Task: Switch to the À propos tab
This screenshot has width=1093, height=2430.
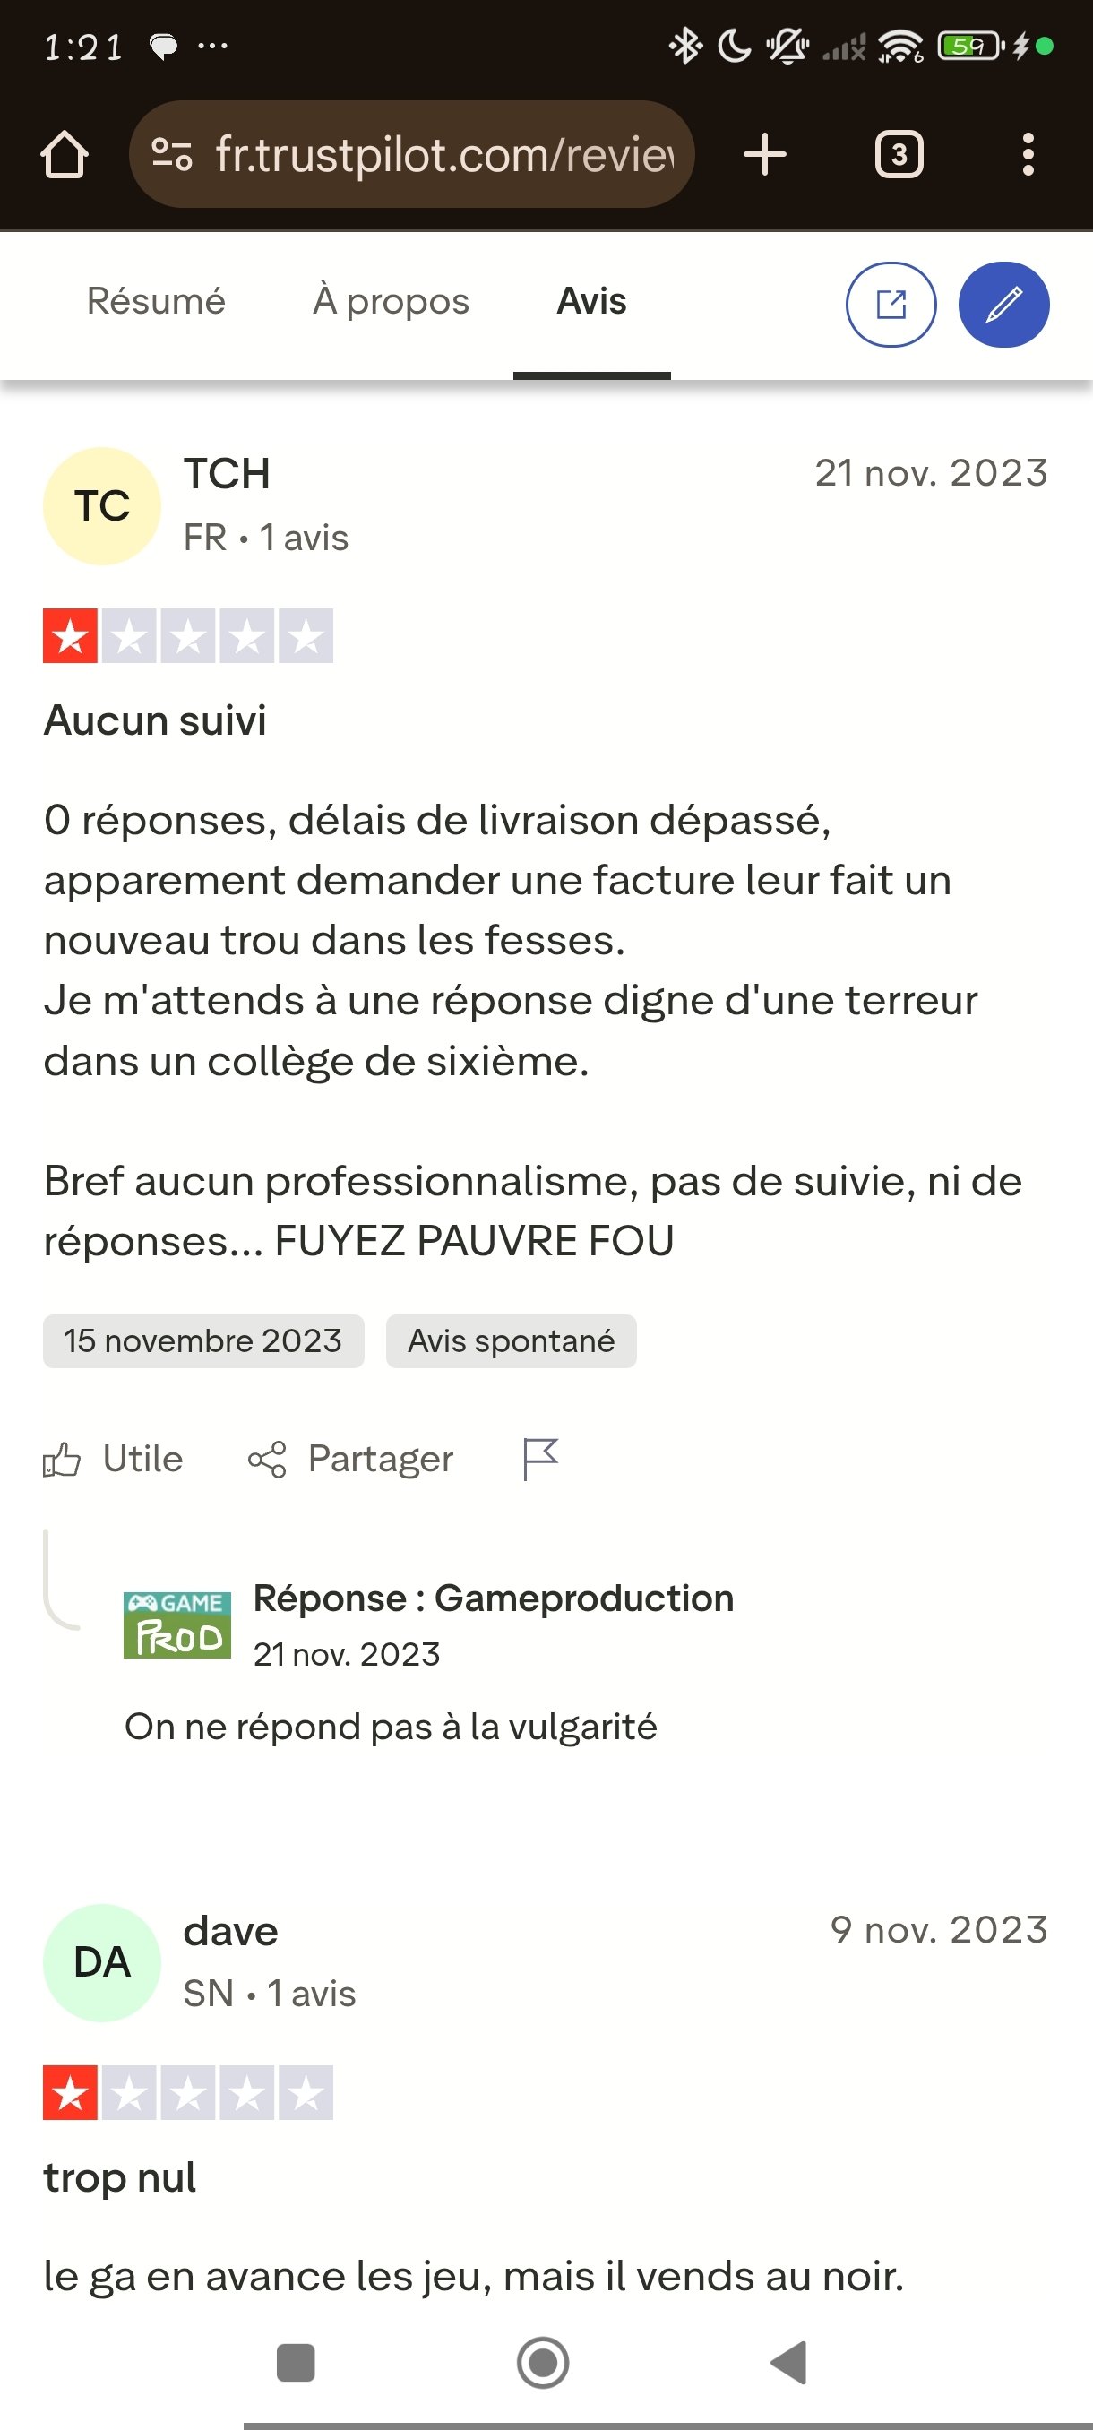Action: (391, 302)
